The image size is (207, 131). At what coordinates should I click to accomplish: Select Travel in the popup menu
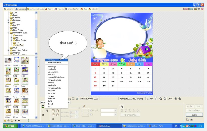pos(56,104)
